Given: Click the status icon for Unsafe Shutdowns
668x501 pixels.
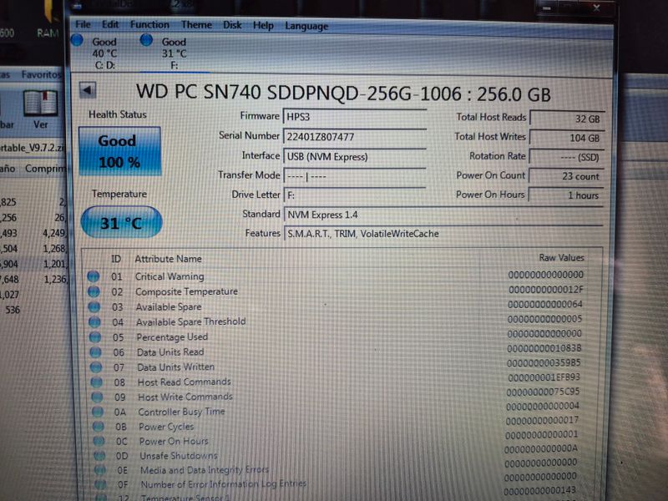Looking at the screenshot, I should [99, 456].
